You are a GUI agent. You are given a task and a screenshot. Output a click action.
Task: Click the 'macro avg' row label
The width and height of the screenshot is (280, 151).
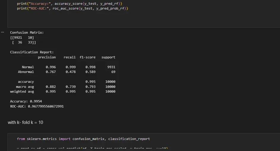click(x=25, y=87)
